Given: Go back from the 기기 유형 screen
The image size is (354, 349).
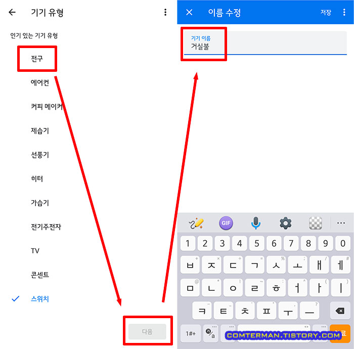Looking at the screenshot, I should (x=12, y=12).
